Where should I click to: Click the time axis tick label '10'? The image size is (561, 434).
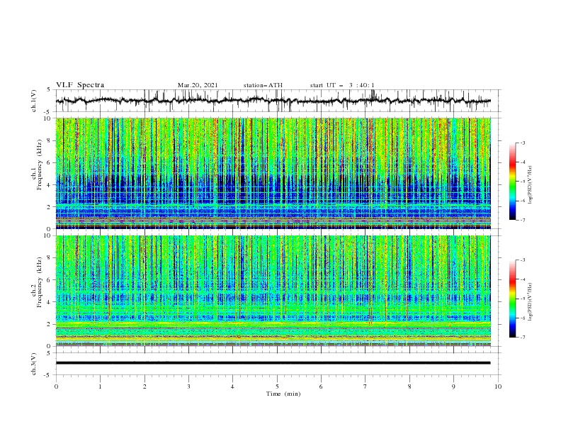coord(498,386)
